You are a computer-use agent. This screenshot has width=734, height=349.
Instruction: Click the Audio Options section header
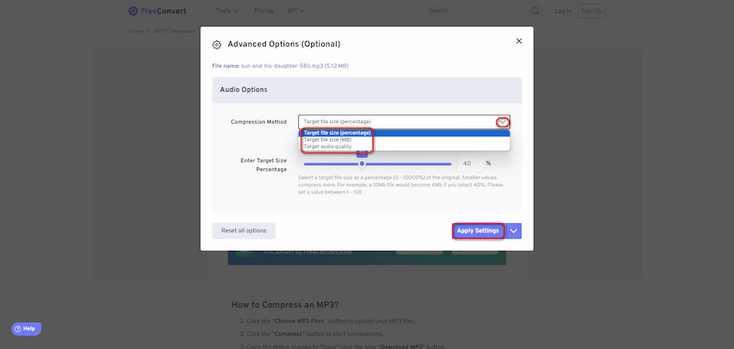click(x=366, y=89)
